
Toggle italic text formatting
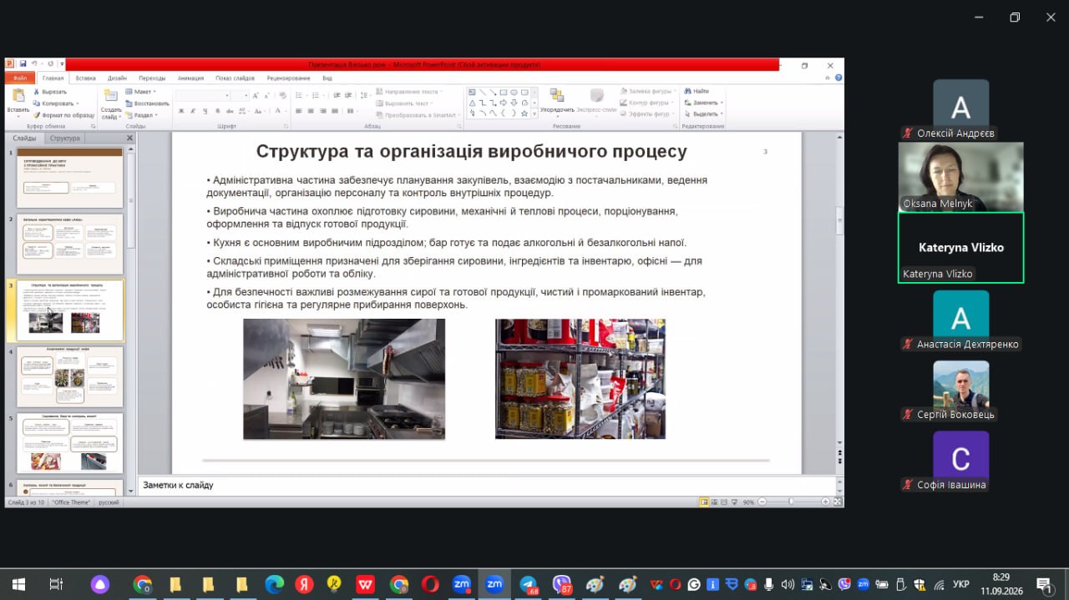click(x=192, y=111)
